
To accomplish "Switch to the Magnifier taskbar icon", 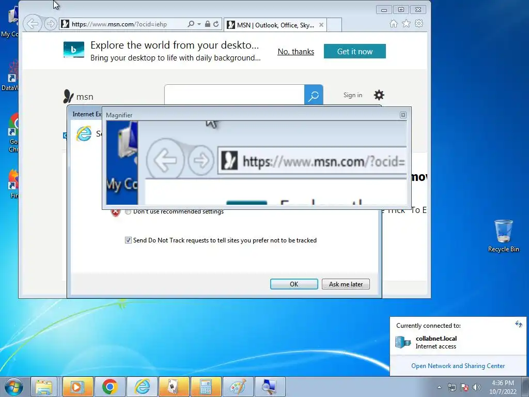I will pyautogui.click(x=270, y=387).
